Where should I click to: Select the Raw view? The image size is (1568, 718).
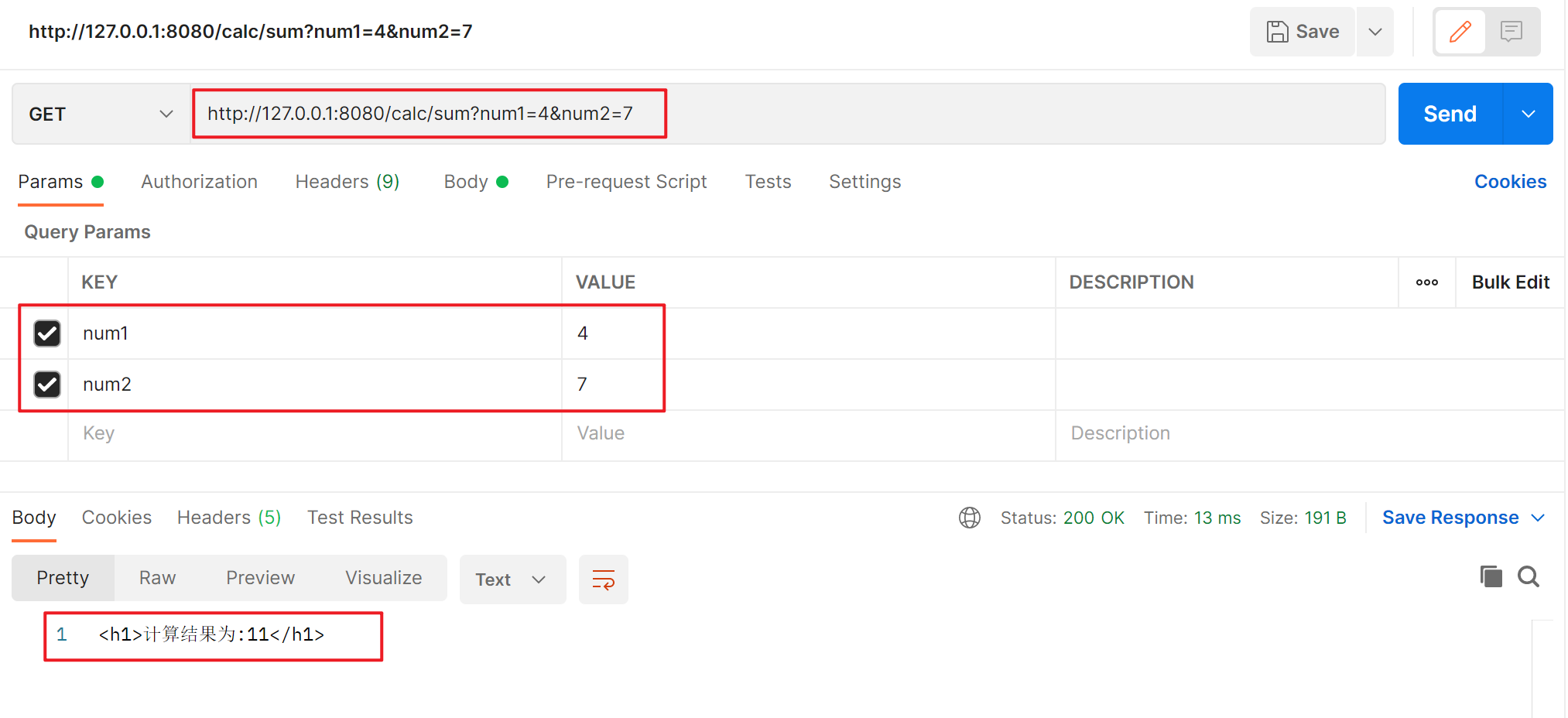157,578
